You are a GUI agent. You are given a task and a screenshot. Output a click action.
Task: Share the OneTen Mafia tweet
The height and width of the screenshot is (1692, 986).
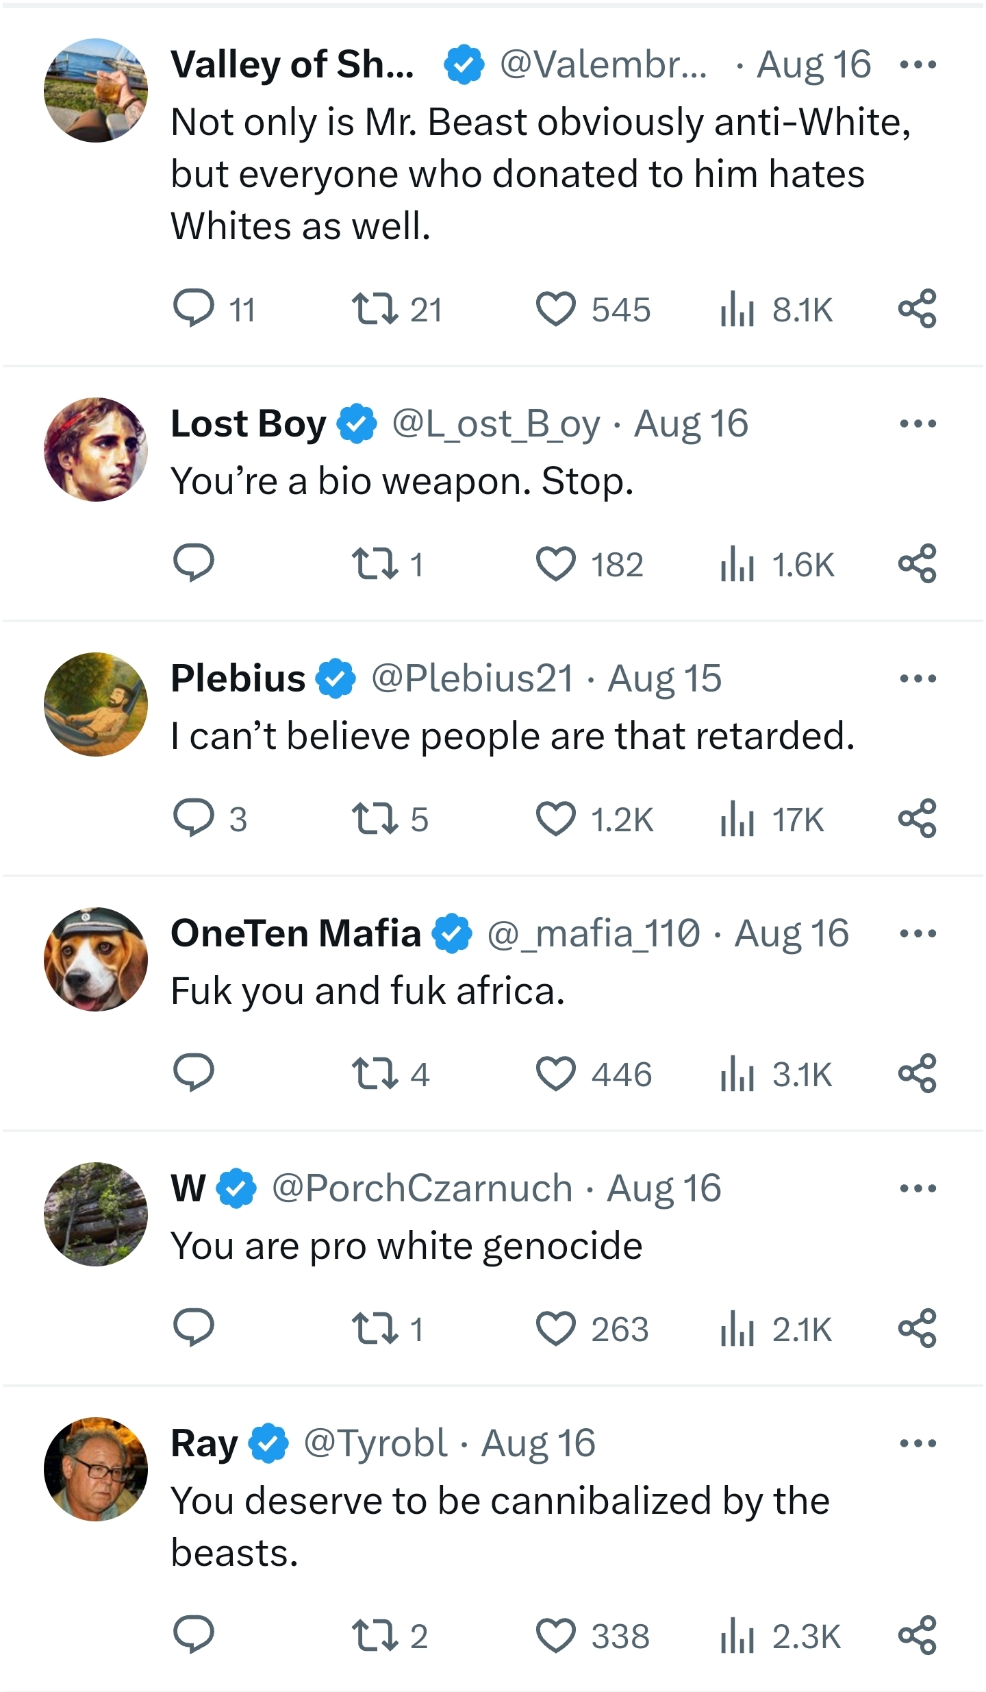tap(917, 1073)
